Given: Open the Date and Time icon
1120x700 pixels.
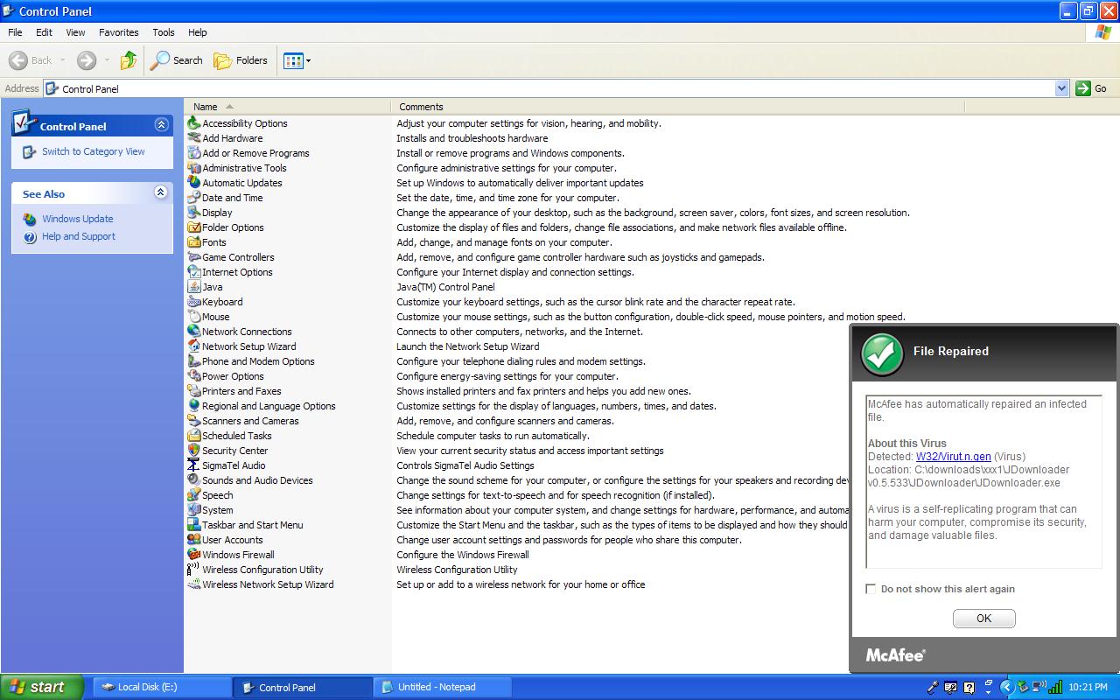Looking at the screenshot, I should click(x=194, y=198).
